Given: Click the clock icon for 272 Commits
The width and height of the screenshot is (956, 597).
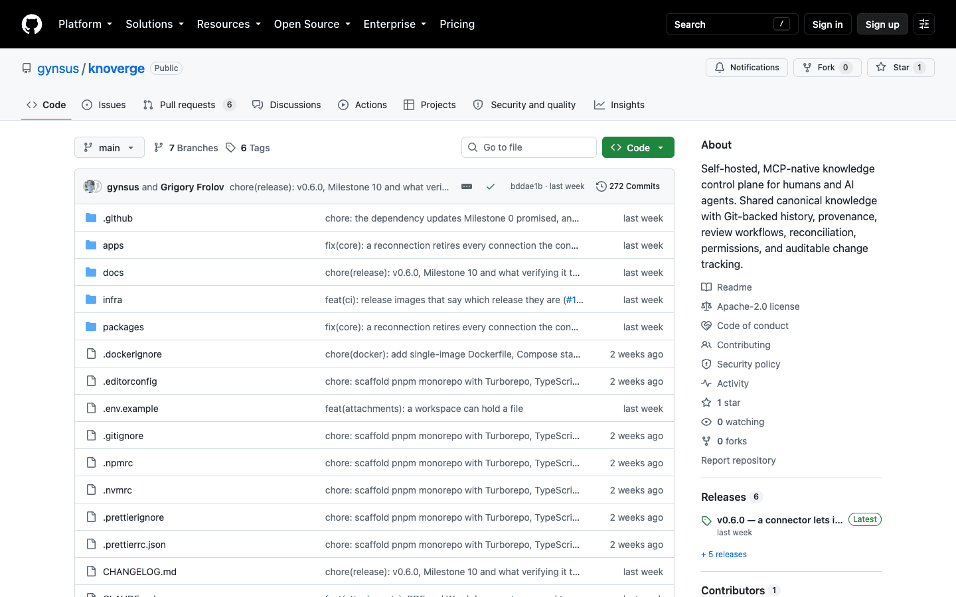Looking at the screenshot, I should point(601,186).
